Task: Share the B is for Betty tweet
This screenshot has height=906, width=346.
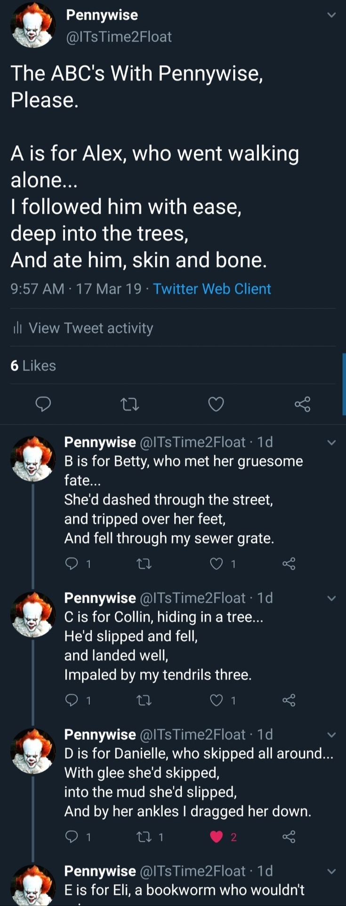Action: [x=289, y=563]
